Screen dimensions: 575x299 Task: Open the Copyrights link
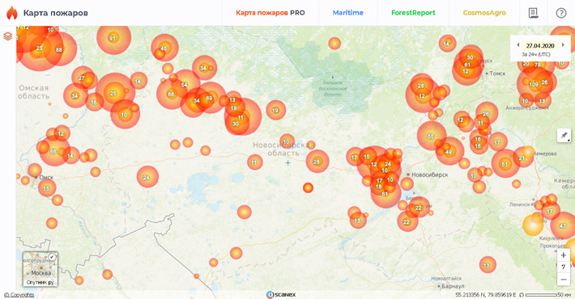(x=19, y=295)
